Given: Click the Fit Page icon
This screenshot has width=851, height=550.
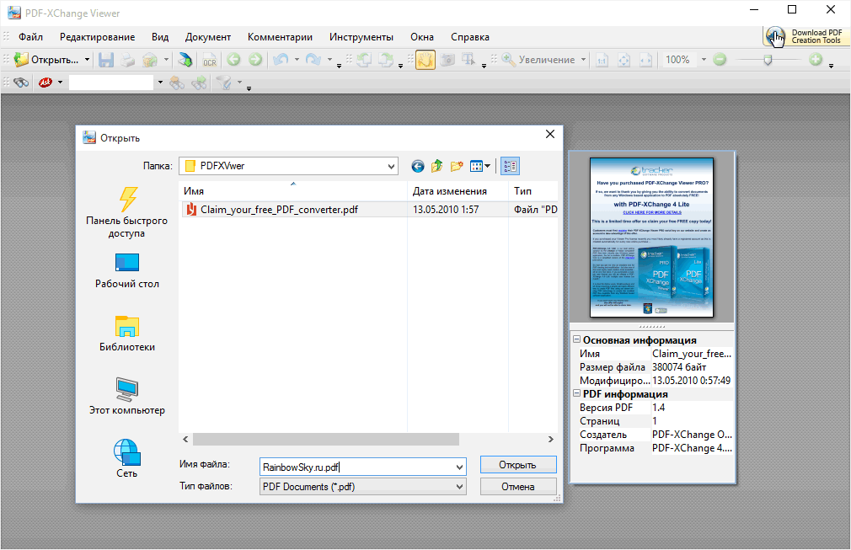Looking at the screenshot, I should [624, 60].
